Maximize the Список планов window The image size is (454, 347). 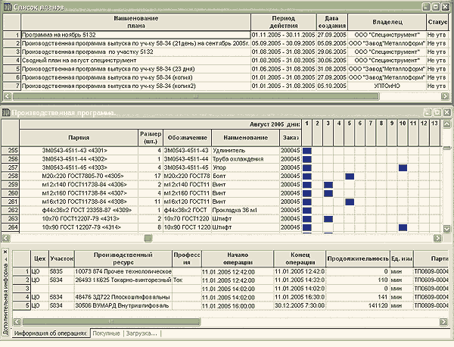[436, 7]
